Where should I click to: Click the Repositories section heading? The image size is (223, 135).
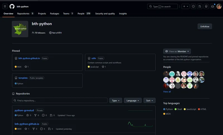click(23, 94)
